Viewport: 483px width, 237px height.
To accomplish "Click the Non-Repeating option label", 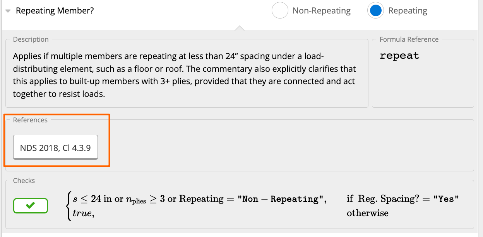I will point(322,11).
